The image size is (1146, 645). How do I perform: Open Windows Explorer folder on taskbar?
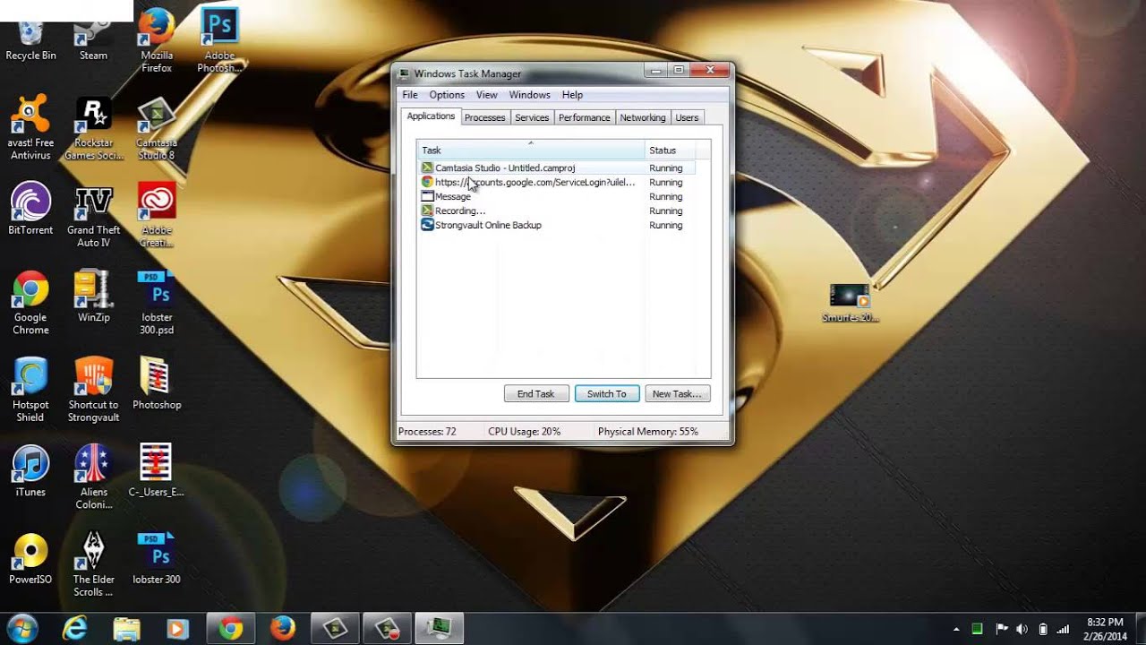click(127, 629)
